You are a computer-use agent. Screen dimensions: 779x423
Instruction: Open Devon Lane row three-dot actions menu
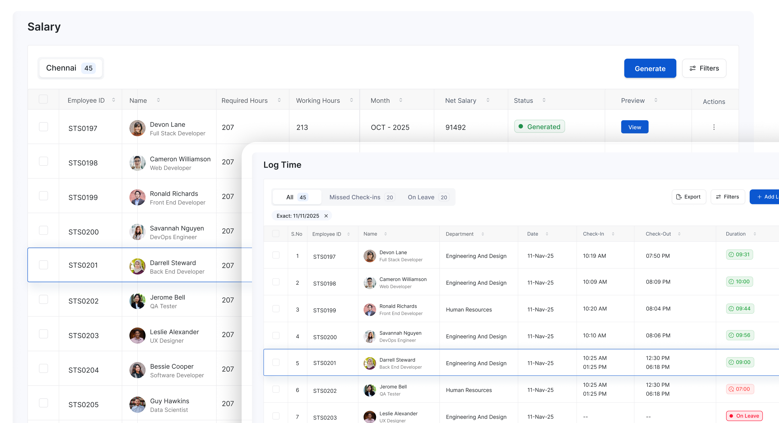pyautogui.click(x=714, y=127)
